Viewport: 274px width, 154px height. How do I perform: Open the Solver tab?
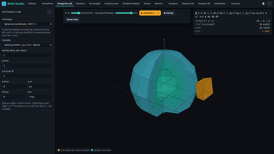pos(147,3)
